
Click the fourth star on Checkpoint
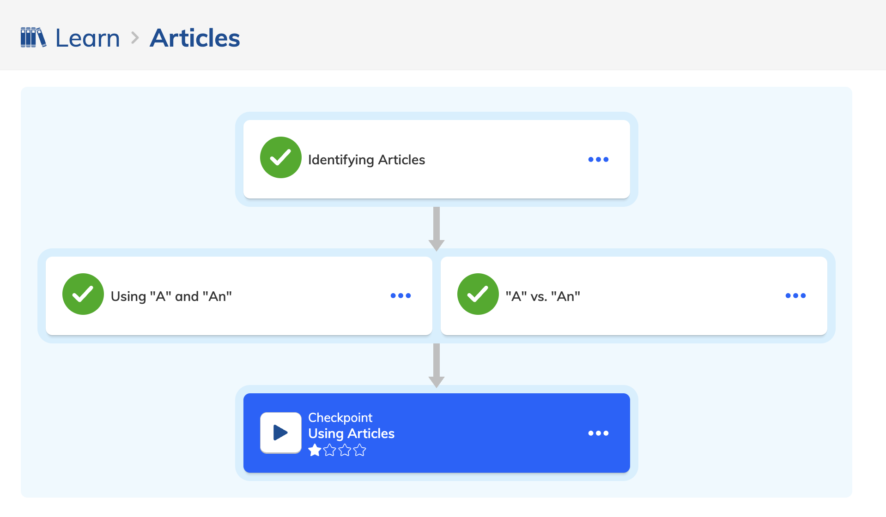point(360,450)
